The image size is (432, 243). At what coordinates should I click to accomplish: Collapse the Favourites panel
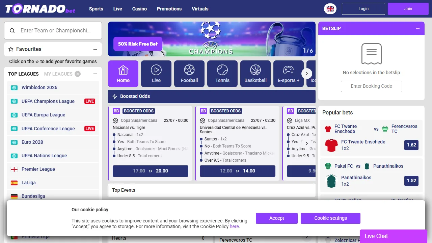(95, 49)
